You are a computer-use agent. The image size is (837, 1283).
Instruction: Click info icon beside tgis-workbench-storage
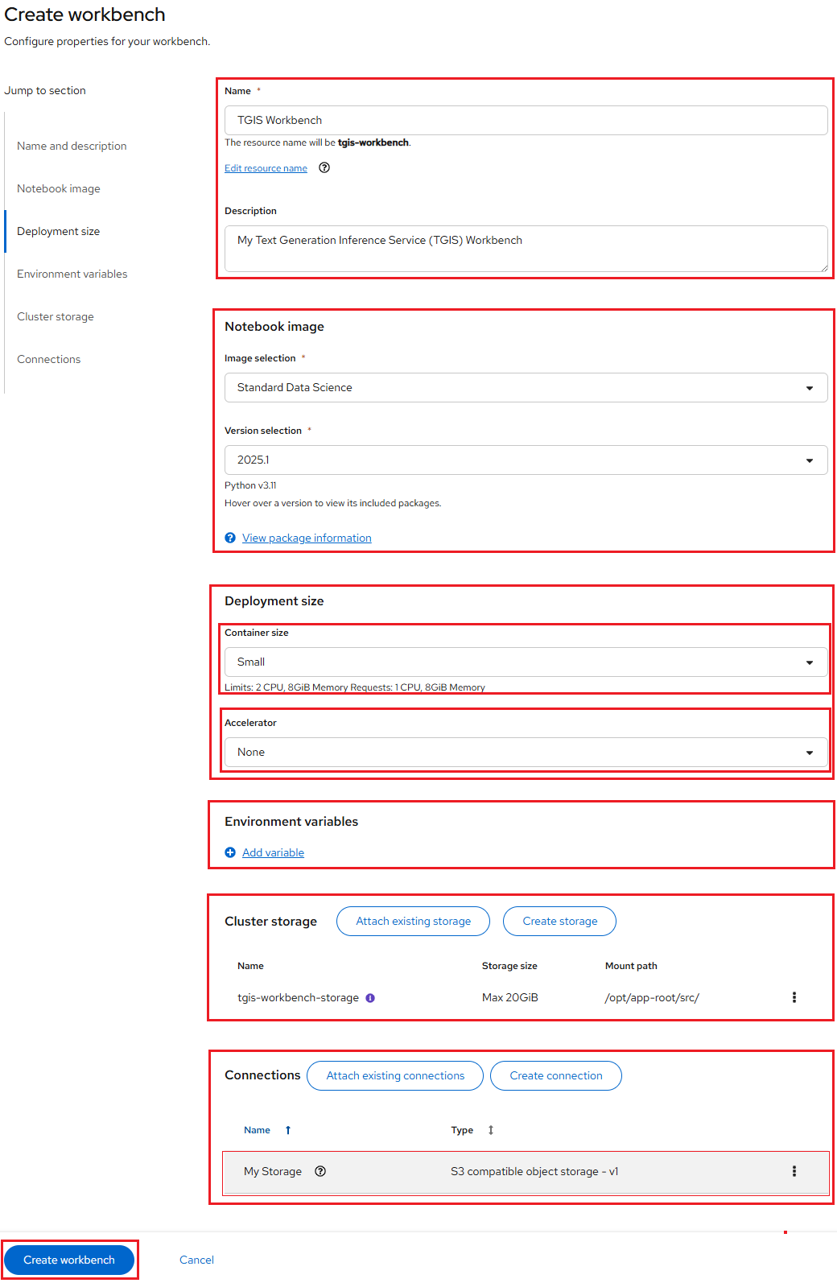(x=370, y=998)
